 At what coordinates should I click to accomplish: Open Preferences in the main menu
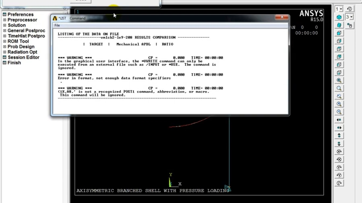point(20,15)
